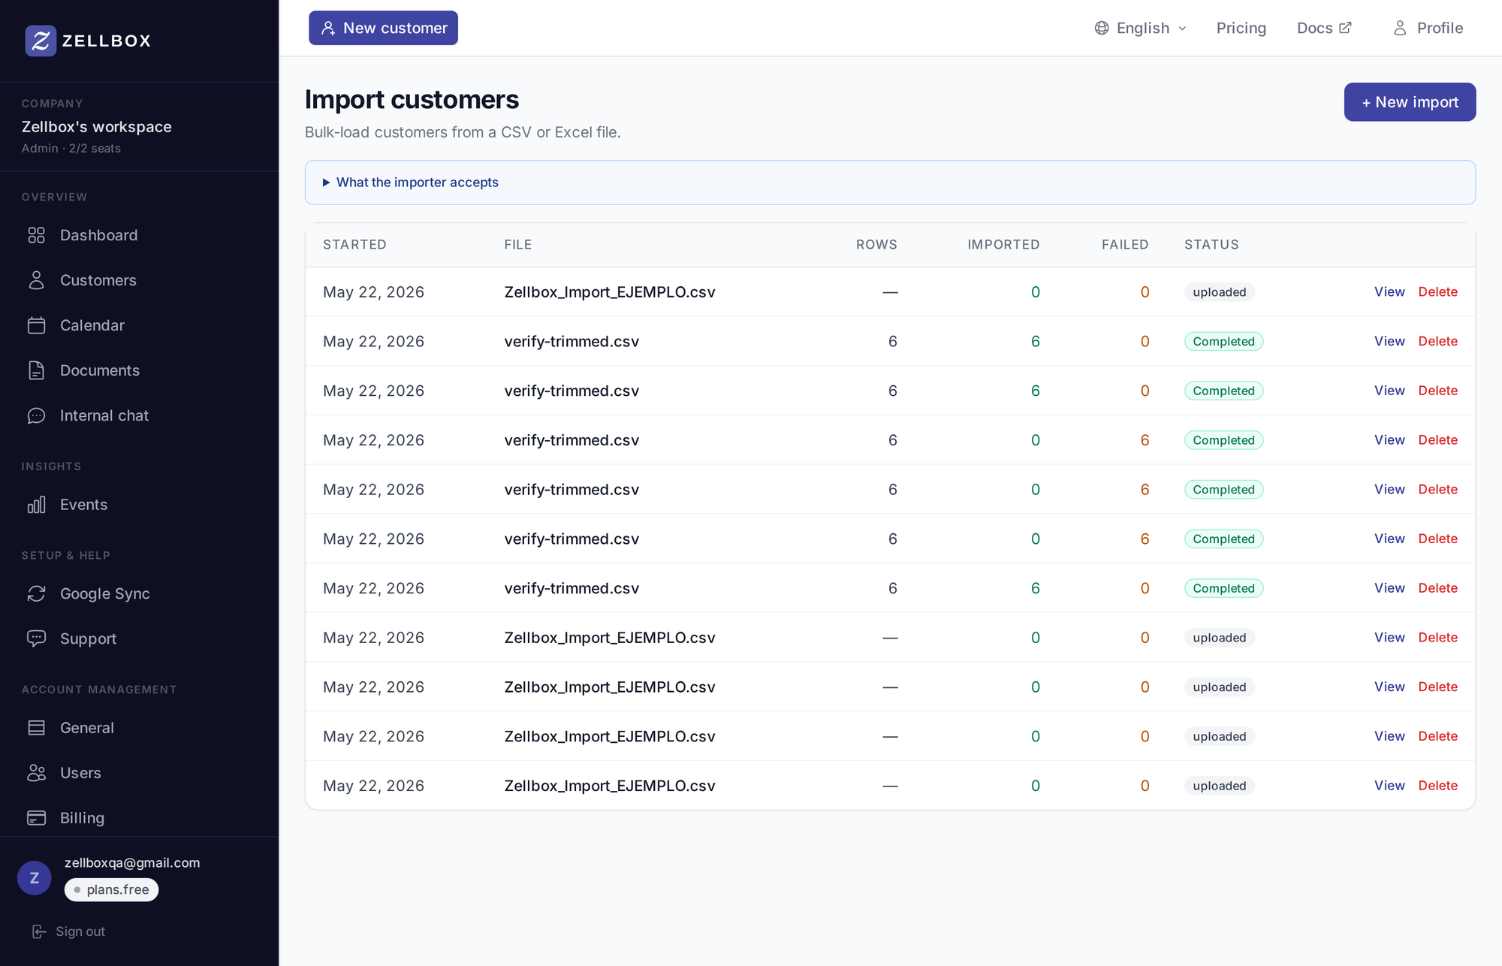
Task: Click the Support speech bubble icon
Action: (x=36, y=638)
